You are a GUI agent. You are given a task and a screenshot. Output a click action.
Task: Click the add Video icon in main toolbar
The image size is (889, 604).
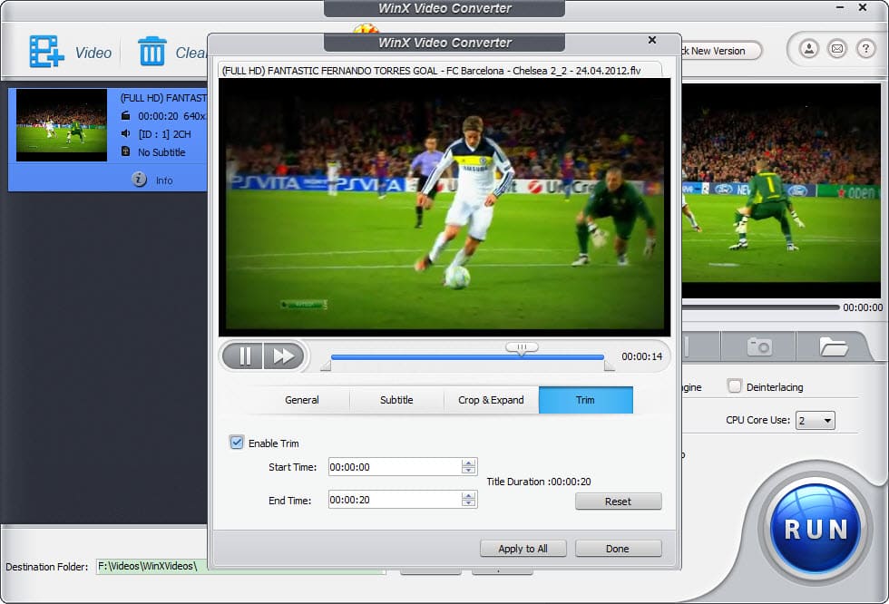click(46, 52)
